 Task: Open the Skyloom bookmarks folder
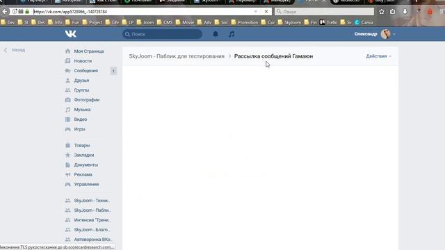click(x=289, y=22)
